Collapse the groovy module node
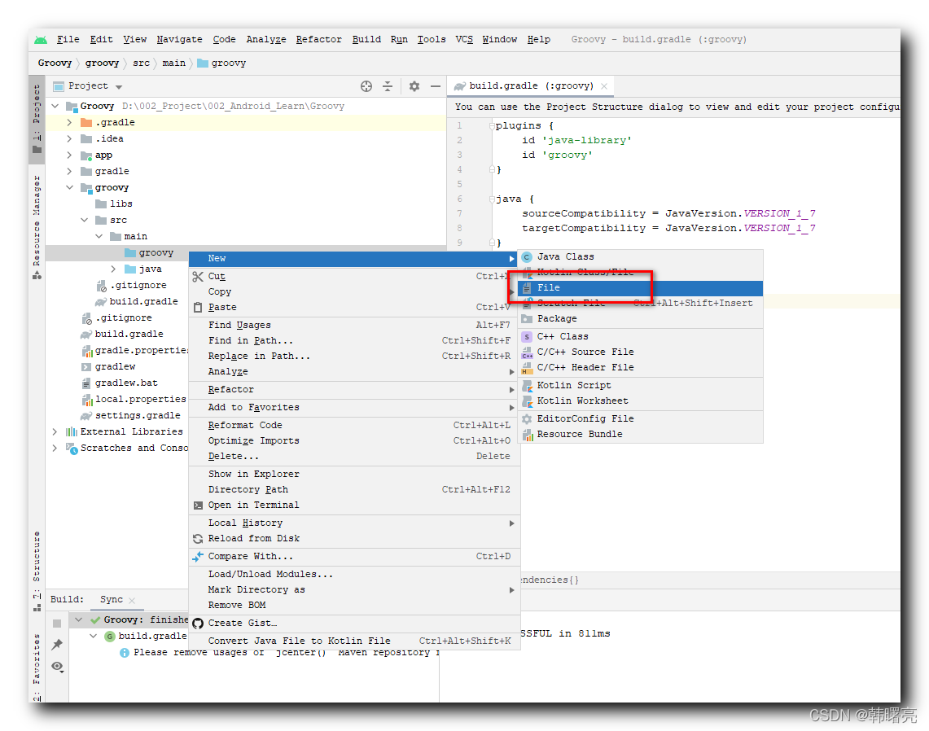Screen dimensions: 929x731 click(x=69, y=188)
